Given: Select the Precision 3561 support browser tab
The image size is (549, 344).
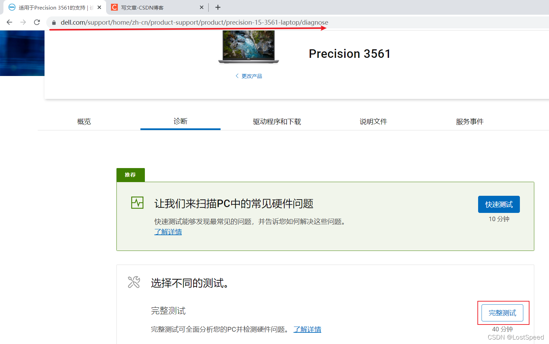Looking at the screenshot, I should pos(55,8).
